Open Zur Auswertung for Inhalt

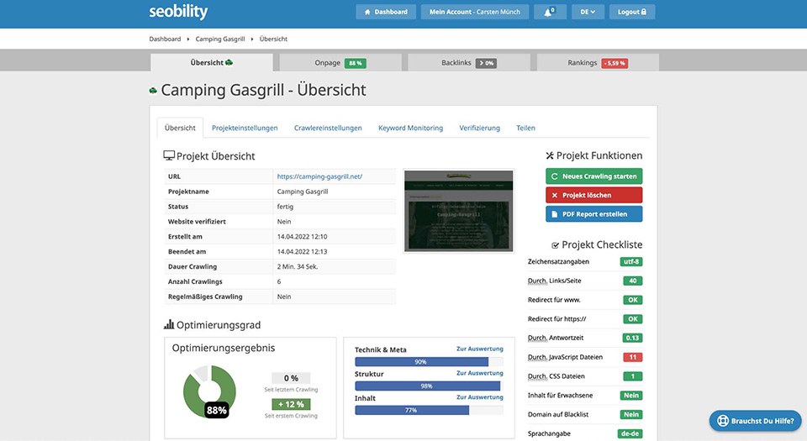[x=480, y=397]
